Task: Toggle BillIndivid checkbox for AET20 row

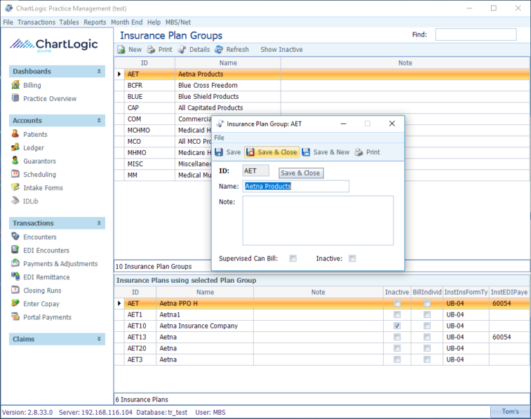Action: click(x=427, y=348)
